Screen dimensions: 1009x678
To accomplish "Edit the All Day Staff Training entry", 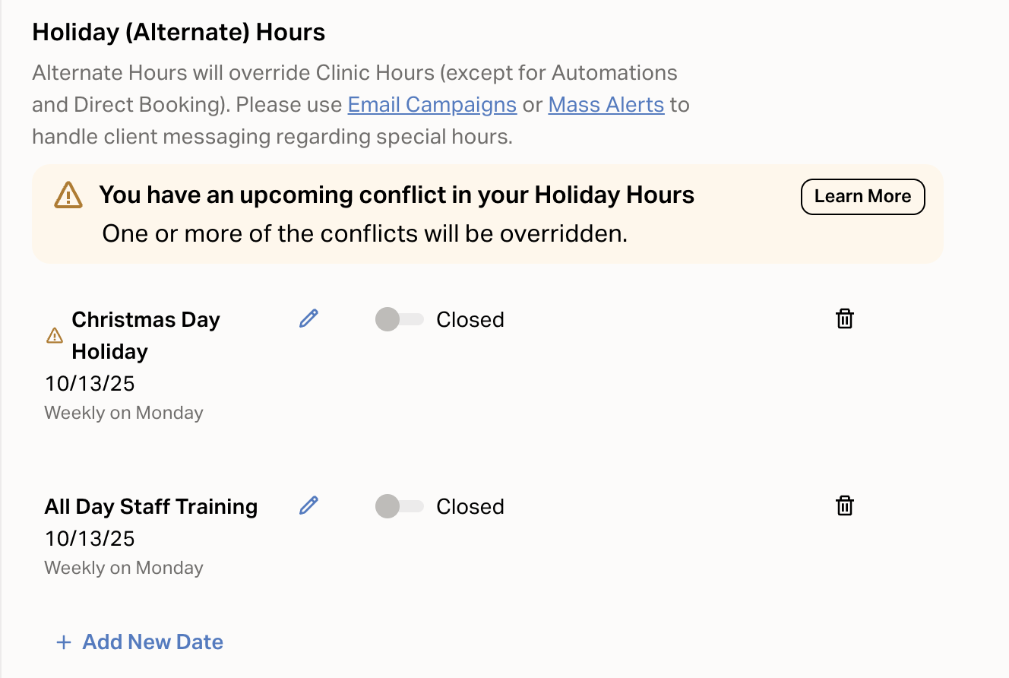I will pyautogui.click(x=308, y=505).
